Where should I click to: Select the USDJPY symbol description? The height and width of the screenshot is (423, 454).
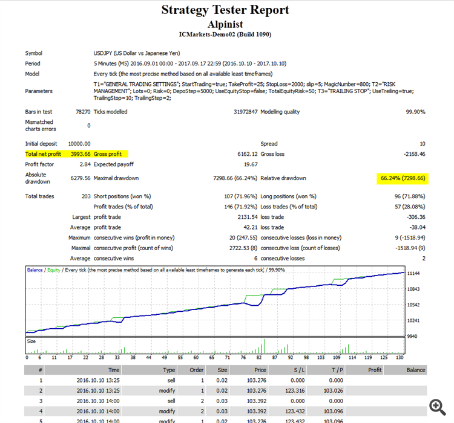click(137, 53)
